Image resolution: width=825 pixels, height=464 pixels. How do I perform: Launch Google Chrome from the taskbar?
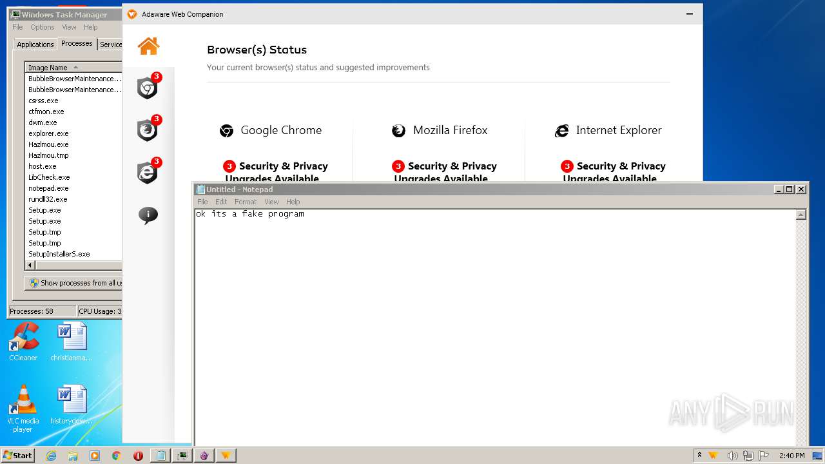tap(116, 456)
